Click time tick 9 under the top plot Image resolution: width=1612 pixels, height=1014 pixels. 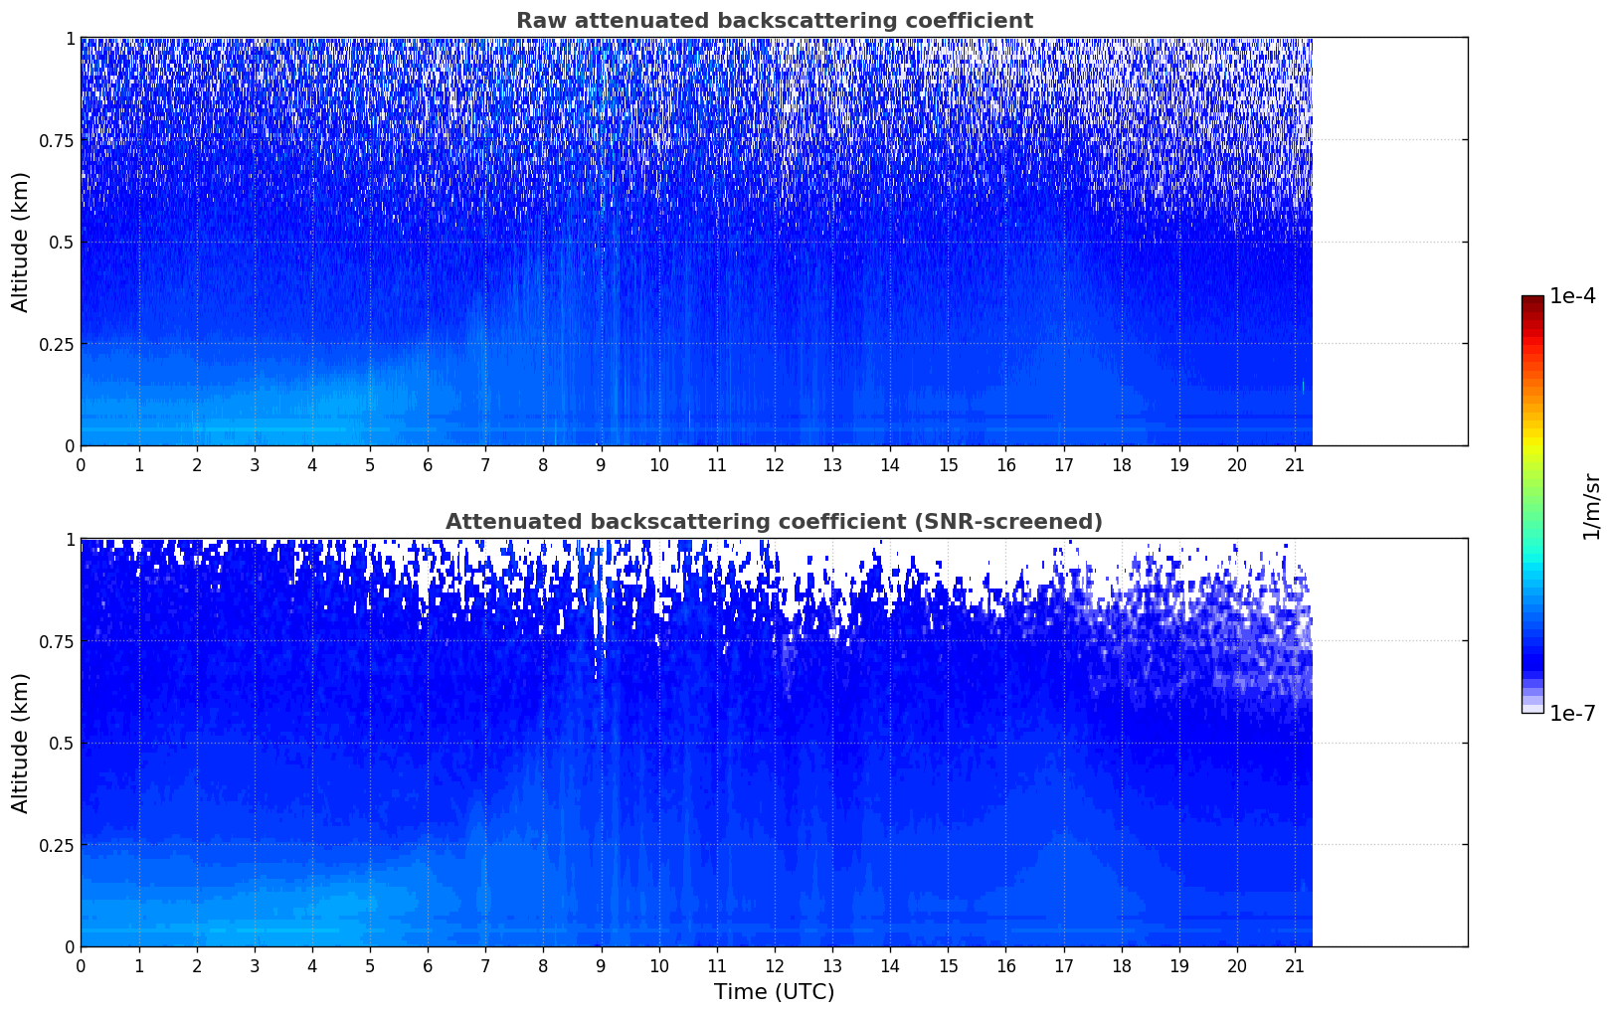click(x=601, y=464)
